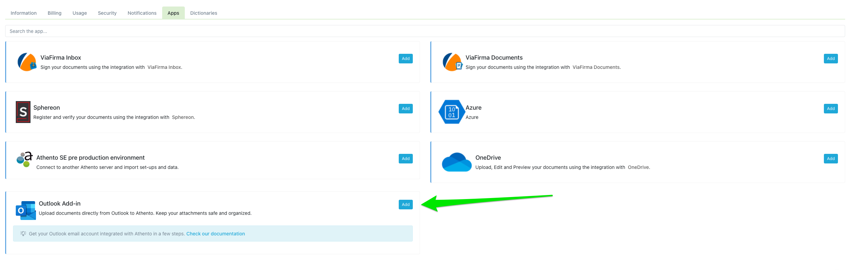Add the ViaFirma Documents app
The height and width of the screenshot is (270, 852).
coord(831,59)
